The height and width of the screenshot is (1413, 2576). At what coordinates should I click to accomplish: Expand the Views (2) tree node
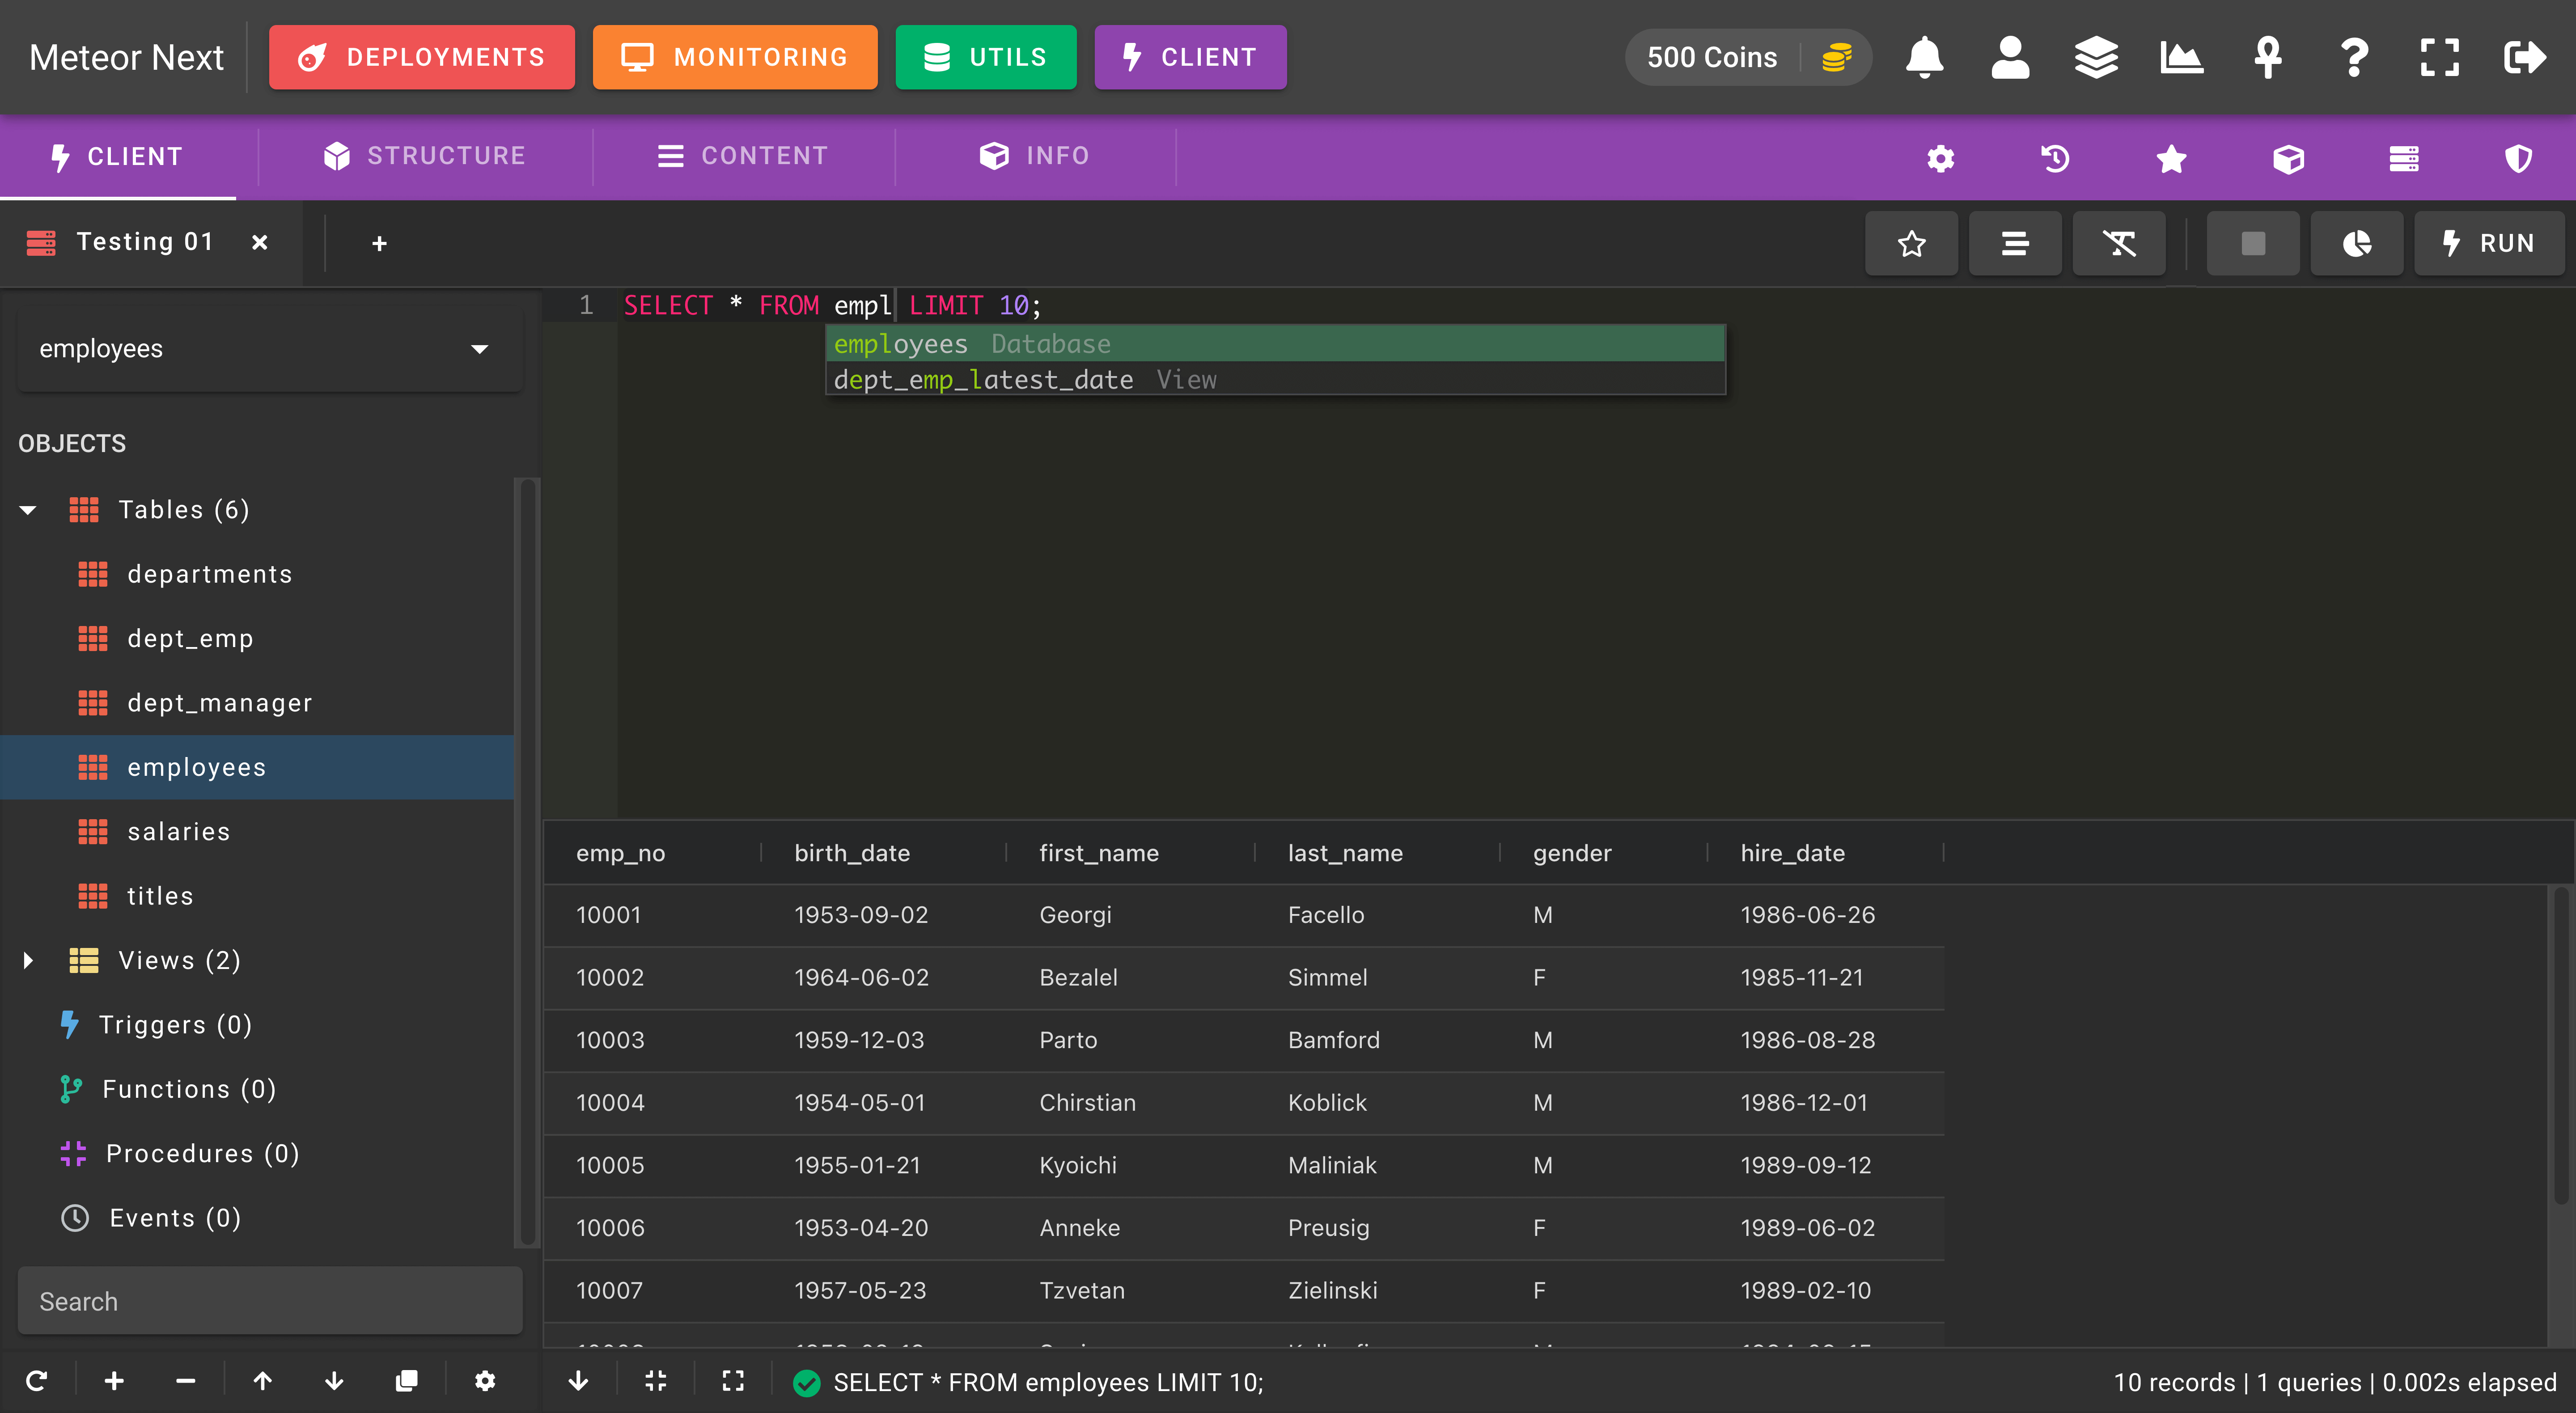click(28, 960)
